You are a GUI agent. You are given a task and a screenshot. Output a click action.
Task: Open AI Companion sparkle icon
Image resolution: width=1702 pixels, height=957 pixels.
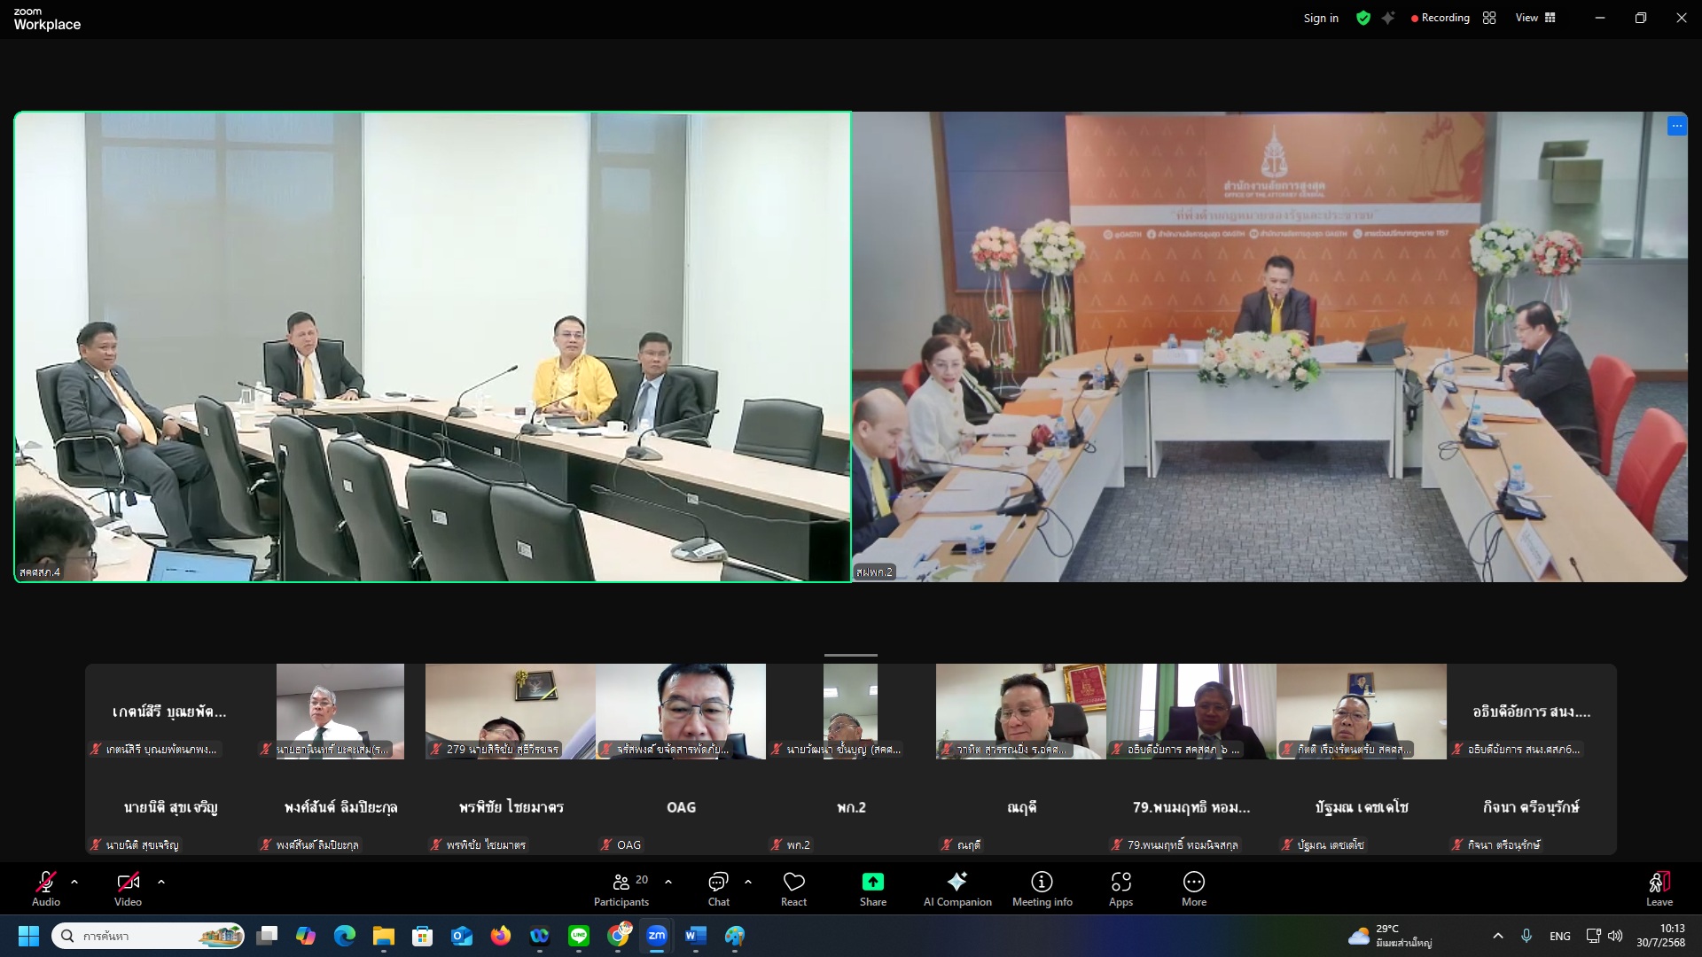(956, 883)
